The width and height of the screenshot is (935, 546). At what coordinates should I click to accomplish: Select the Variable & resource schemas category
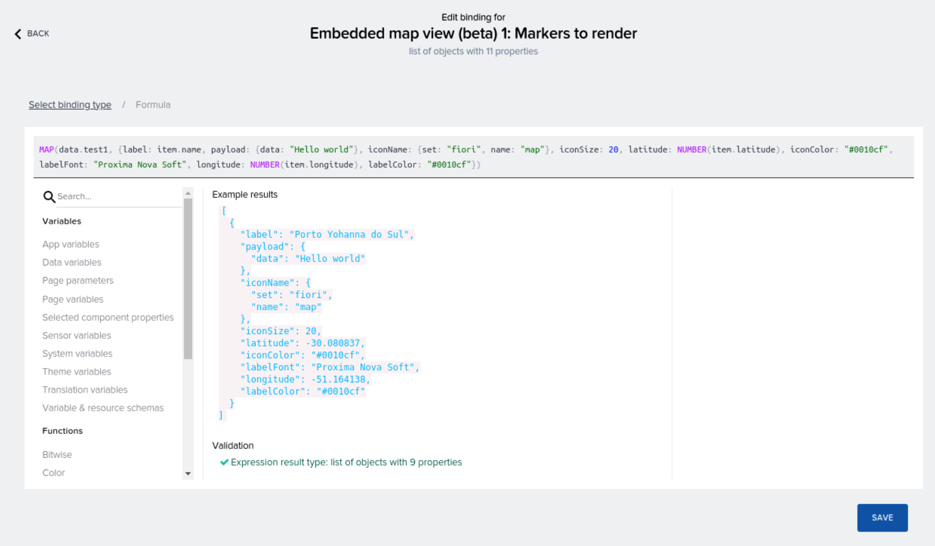103,407
